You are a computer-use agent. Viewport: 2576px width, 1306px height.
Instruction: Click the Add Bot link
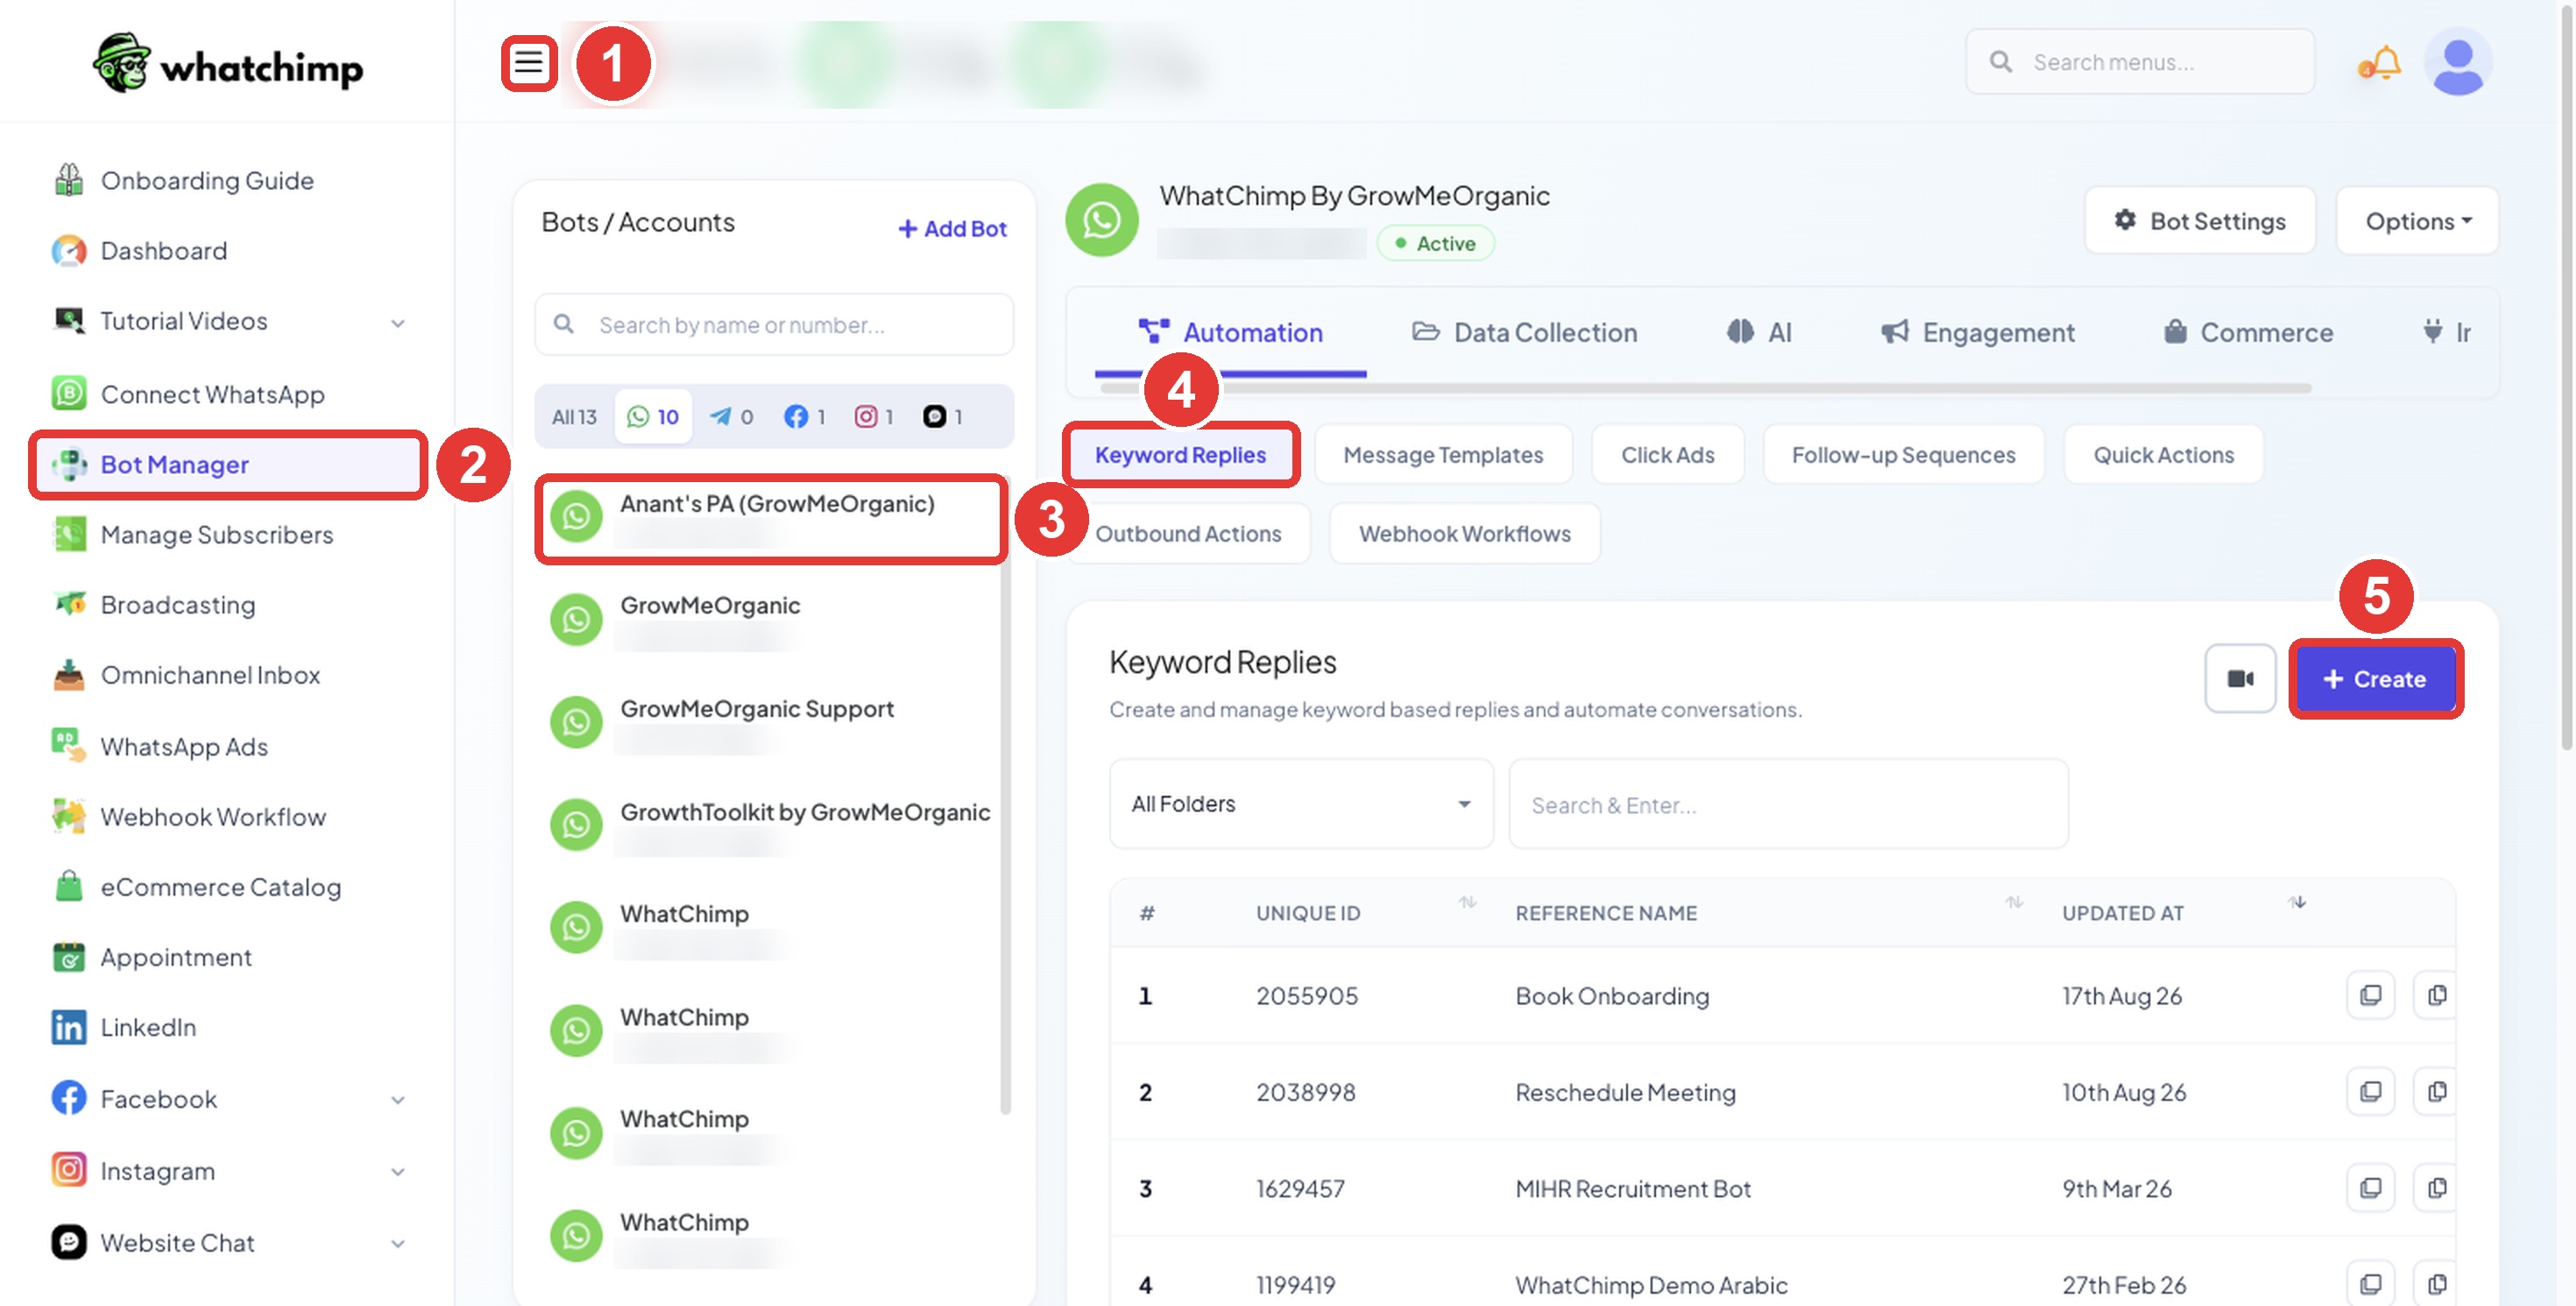[x=952, y=229]
